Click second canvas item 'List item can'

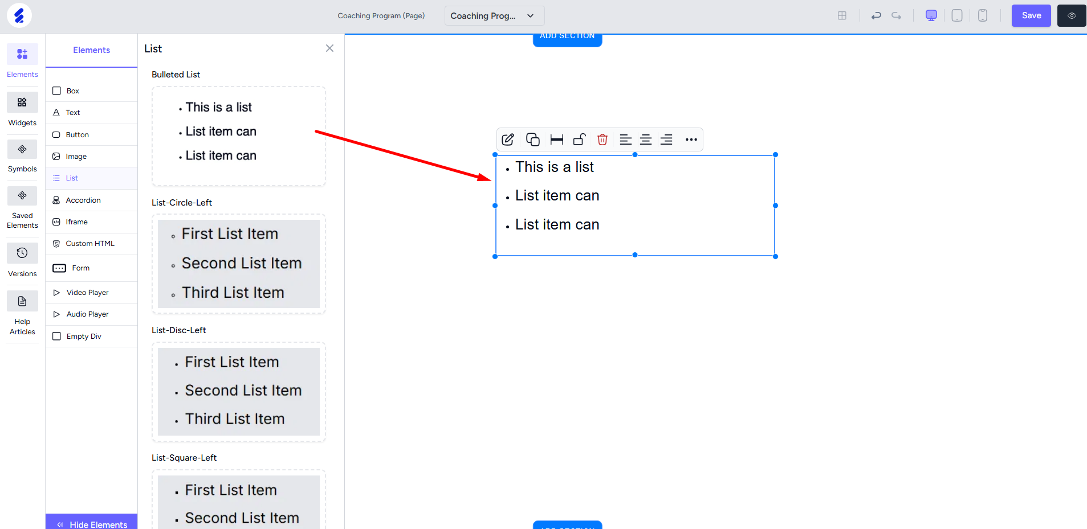[557, 195]
